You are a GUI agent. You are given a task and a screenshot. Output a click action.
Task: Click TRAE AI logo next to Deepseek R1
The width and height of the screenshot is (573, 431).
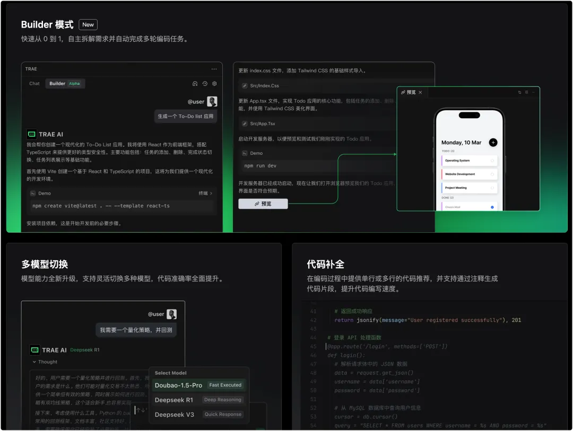pyautogui.click(x=34, y=350)
